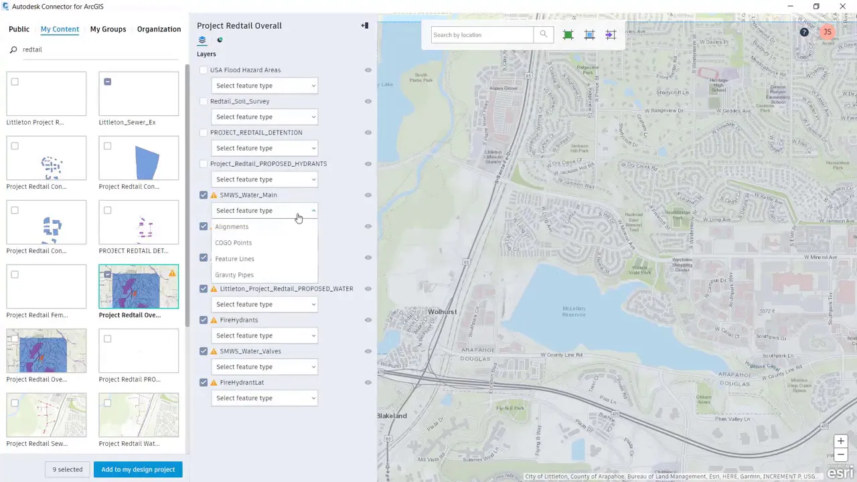Open the help question mark icon
Viewport: 857px width, 482px height.
804,32
